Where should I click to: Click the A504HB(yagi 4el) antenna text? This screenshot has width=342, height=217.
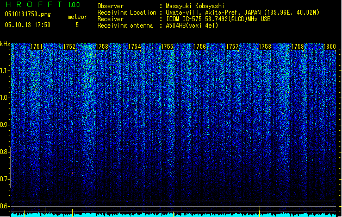(192, 25)
